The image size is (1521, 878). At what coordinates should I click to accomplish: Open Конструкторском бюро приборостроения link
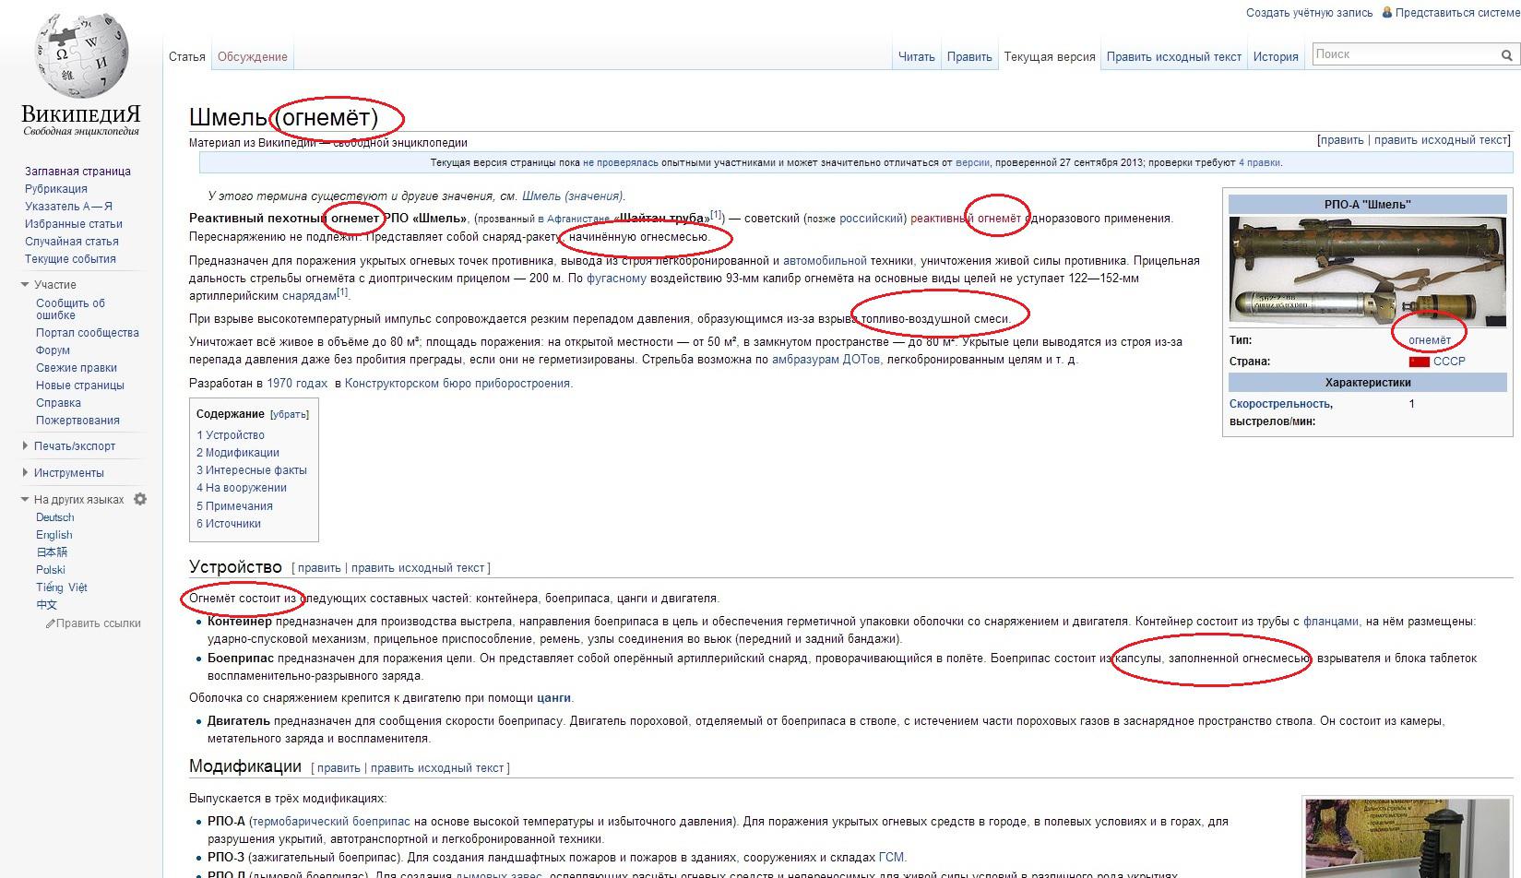(x=457, y=384)
